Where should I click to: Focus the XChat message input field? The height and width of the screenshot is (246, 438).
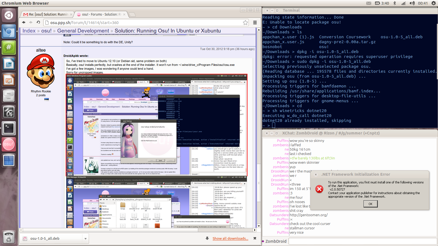[363, 241]
